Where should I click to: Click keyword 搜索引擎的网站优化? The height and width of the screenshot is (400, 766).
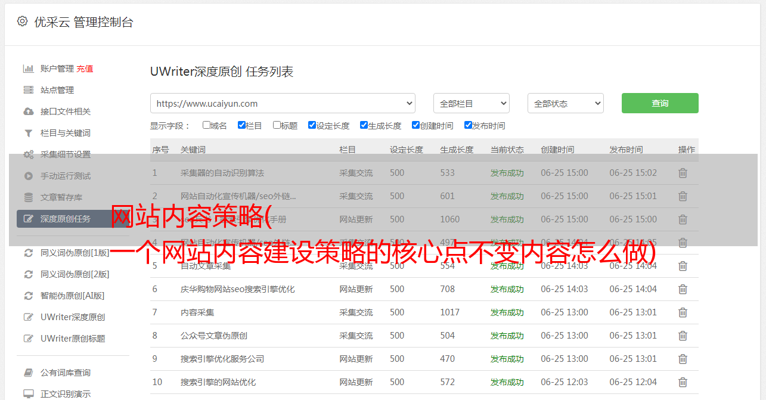click(218, 382)
